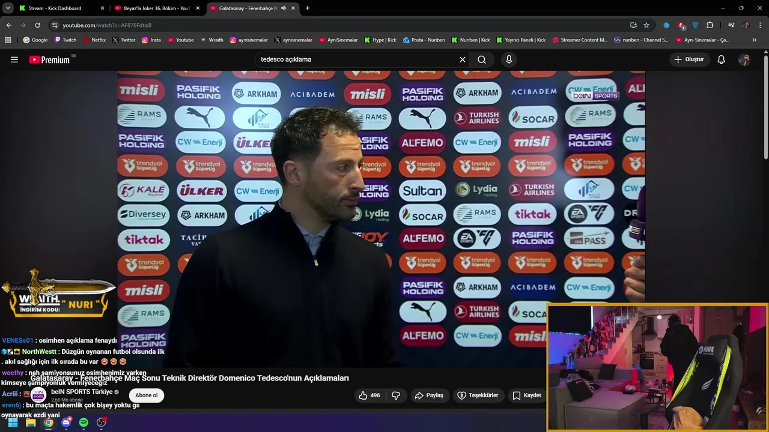Click the Teşekkürler button
769x432 pixels.
click(x=478, y=395)
